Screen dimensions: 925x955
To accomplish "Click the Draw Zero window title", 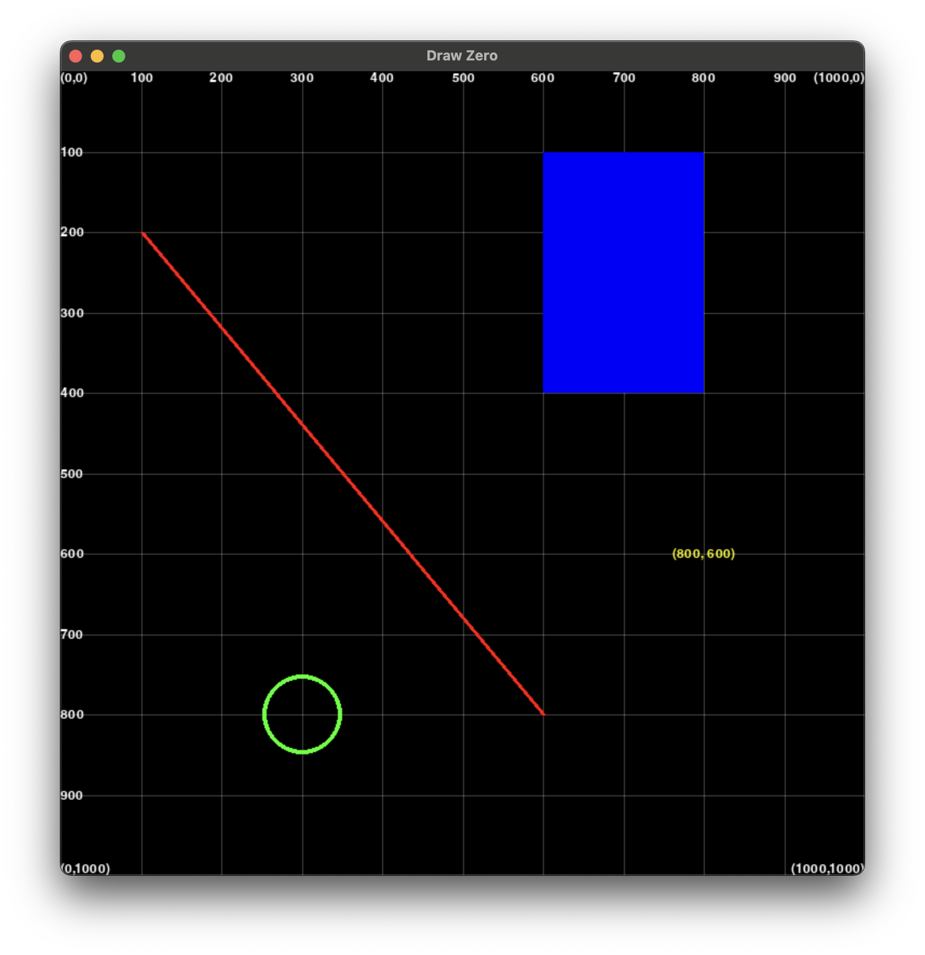I will click(462, 56).
